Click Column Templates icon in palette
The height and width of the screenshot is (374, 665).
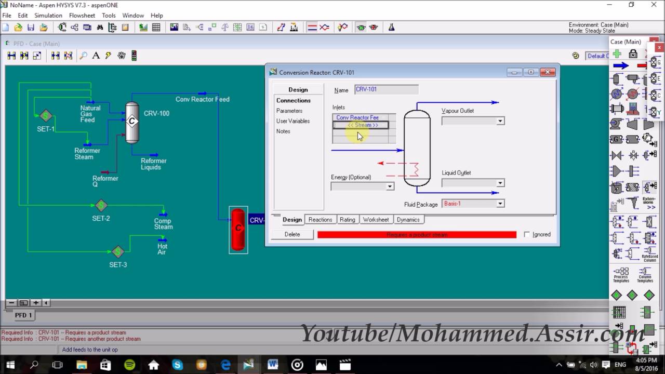(x=645, y=275)
